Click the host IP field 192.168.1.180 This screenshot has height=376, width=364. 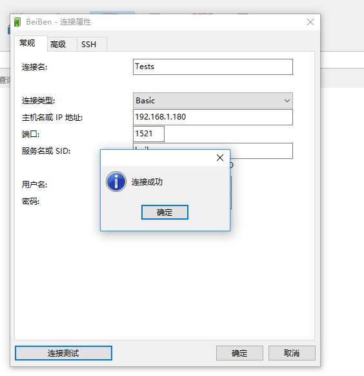[212, 118]
